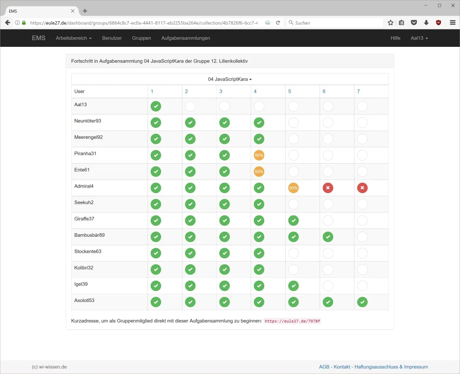Image resolution: width=460 pixels, height=374 pixels.
Task: Open the Firefox hamburger menu
Action: 453,22
